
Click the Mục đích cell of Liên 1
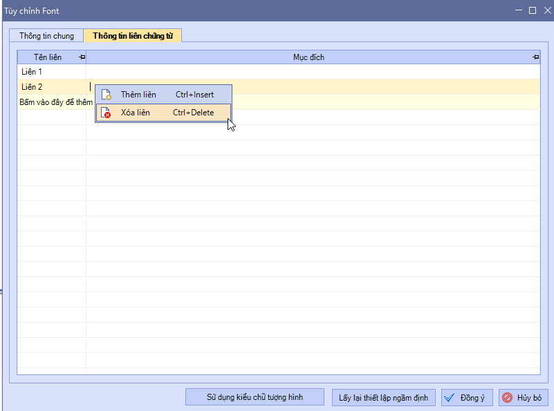tap(311, 72)
